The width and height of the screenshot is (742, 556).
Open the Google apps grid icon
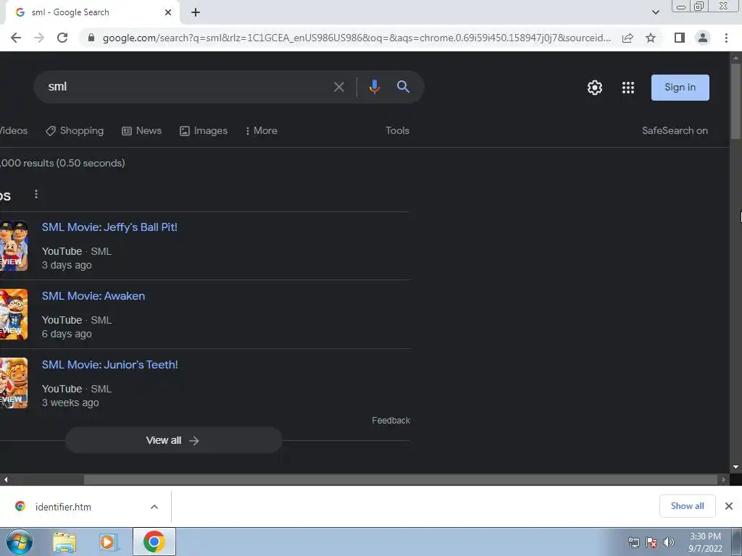pos(628,88)
